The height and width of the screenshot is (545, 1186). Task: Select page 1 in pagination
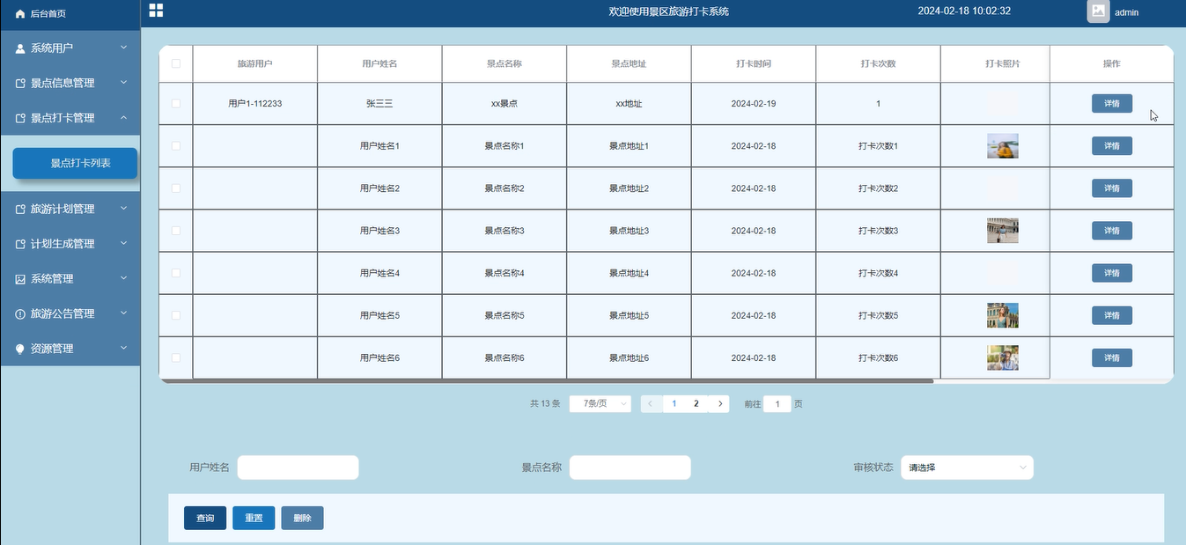(674, 404)
